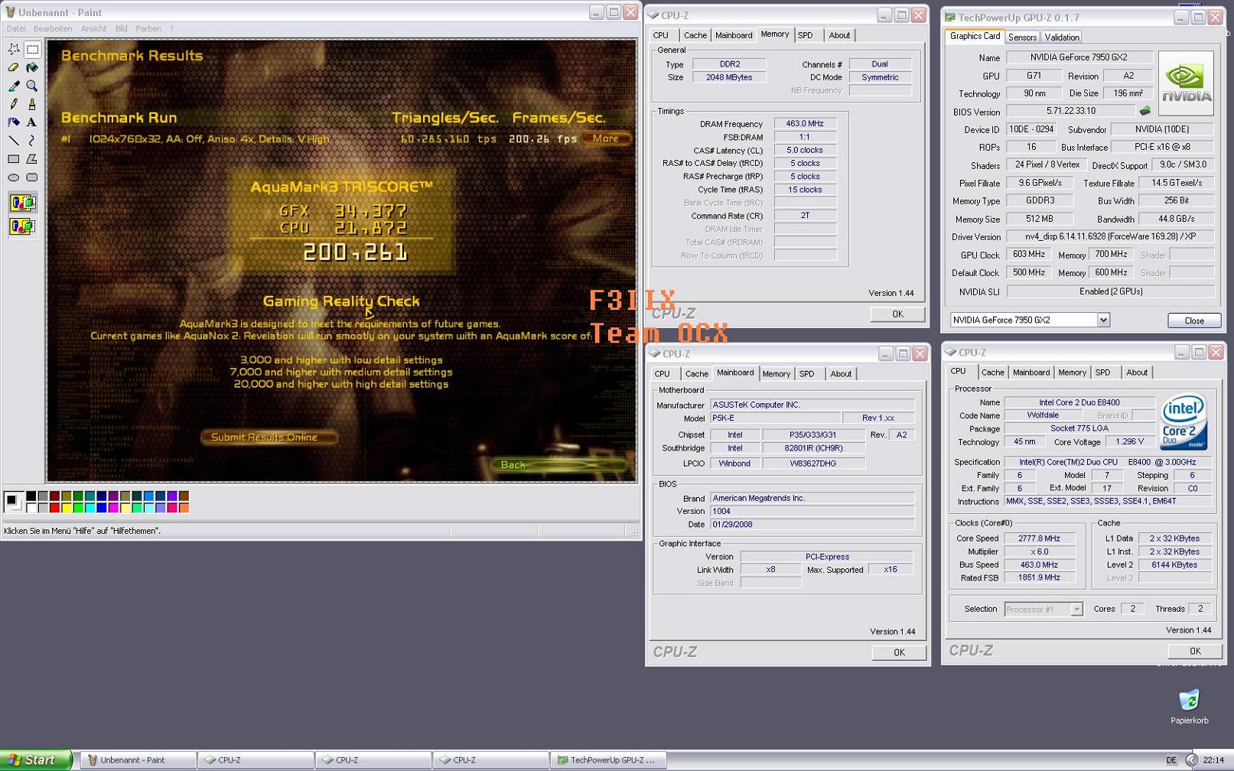Viewport: 1234px width, 771px height.
Task: Click the More button in benchmark results
Action: click(x=606, y=138)
